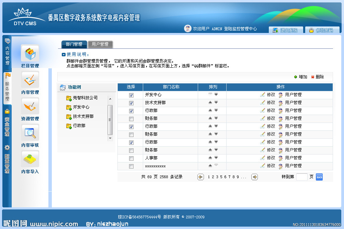Move 开发中心 row down with arrow
The image size is (344, 229).
216,94
